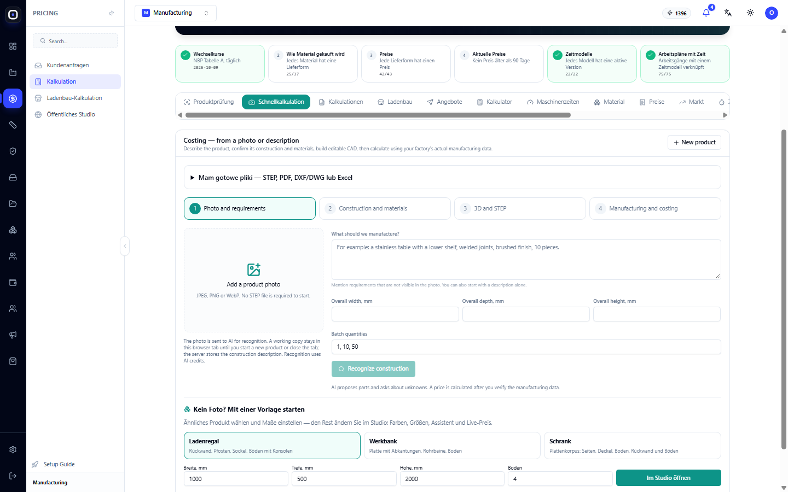Open the user avatar menu
The height and width of the screenshot is (492, 788).
(x=772, y=13)
